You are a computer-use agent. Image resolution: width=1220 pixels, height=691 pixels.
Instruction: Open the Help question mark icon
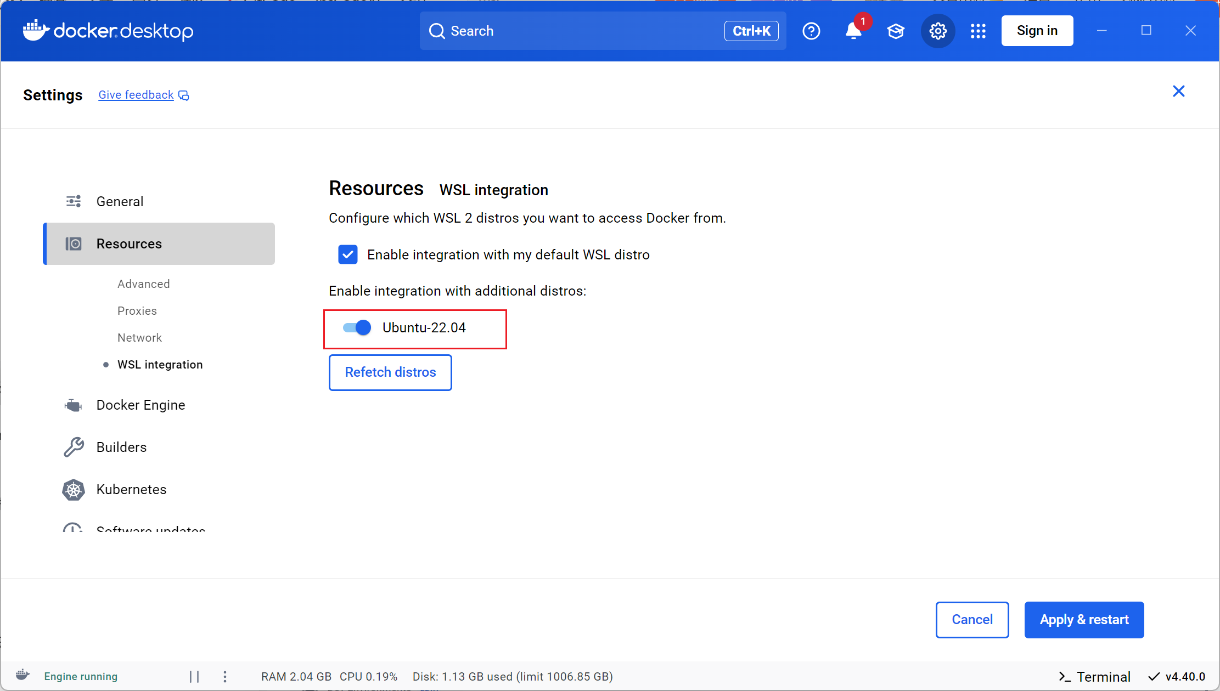811,31
